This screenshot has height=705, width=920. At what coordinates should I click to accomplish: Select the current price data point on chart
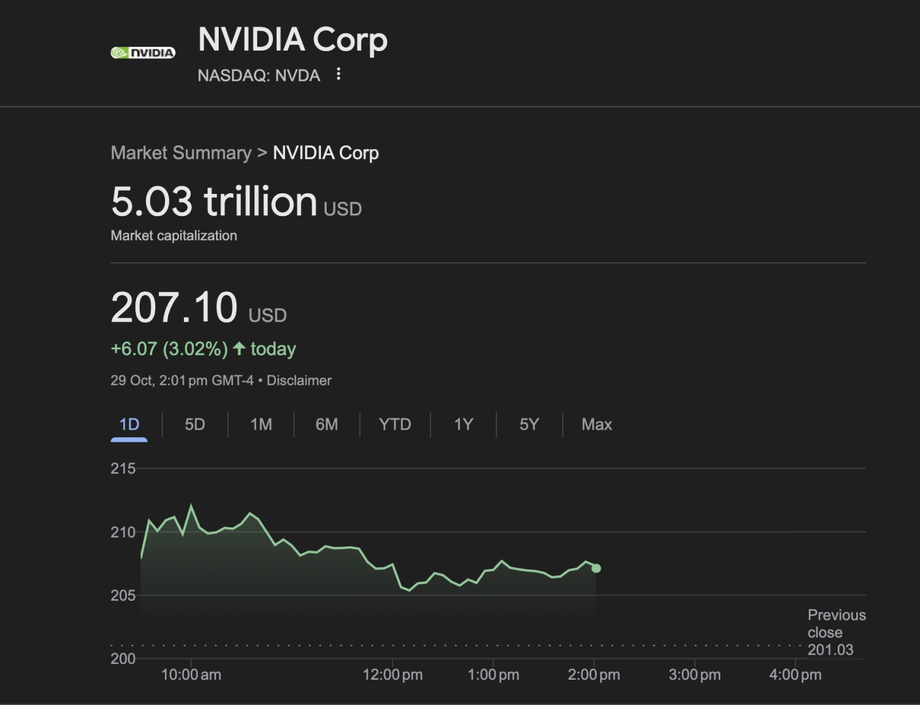[595, 568]
